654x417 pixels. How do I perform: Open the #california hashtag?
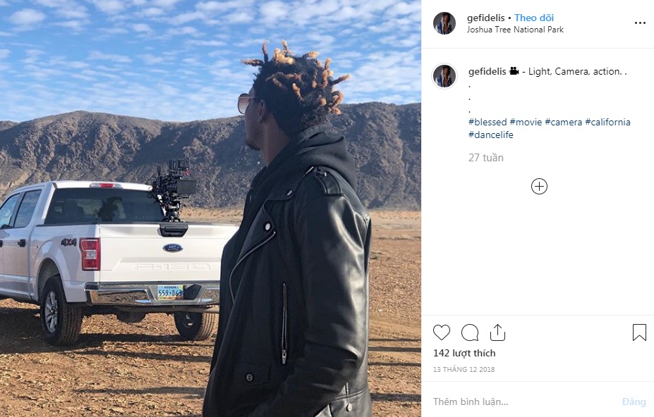point(607,122)
